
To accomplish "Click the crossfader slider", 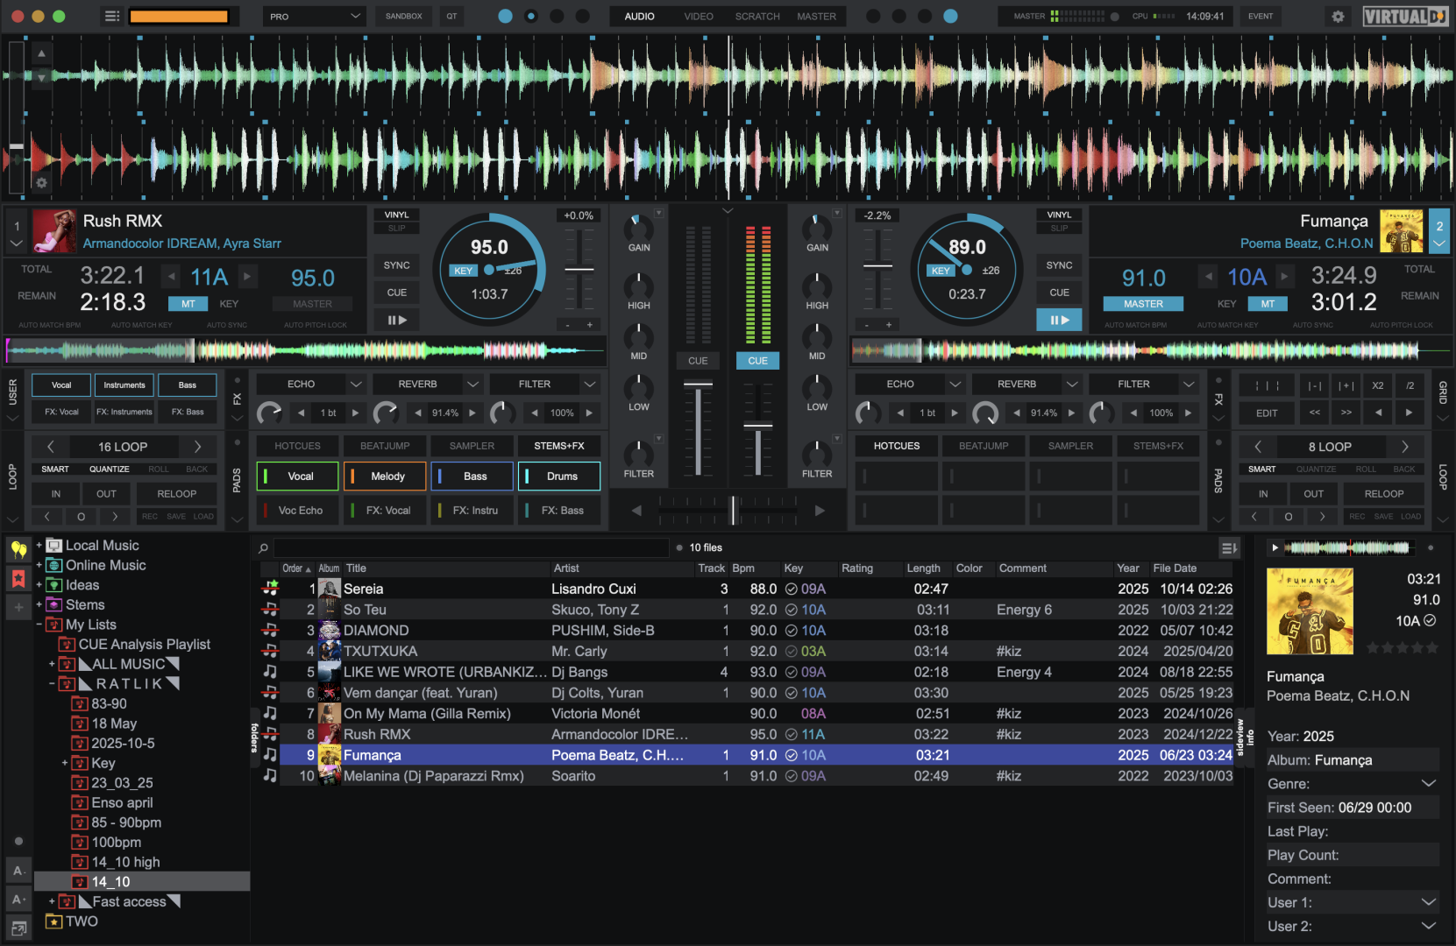I will coord(734,510).
